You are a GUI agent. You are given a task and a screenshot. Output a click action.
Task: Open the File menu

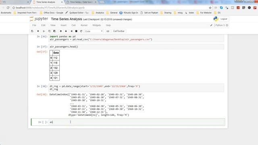click(34, 25)
